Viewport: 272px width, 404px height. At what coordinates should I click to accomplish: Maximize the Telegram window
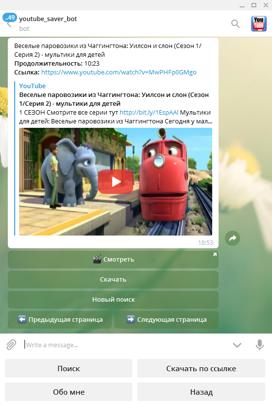254,5
